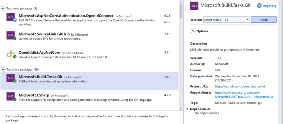The image size is (283, 124).
Task: Click the Tags value 'MSBuild, Tasks, source, control, git'
Action: pyautogui.click(x=238, y=103)
